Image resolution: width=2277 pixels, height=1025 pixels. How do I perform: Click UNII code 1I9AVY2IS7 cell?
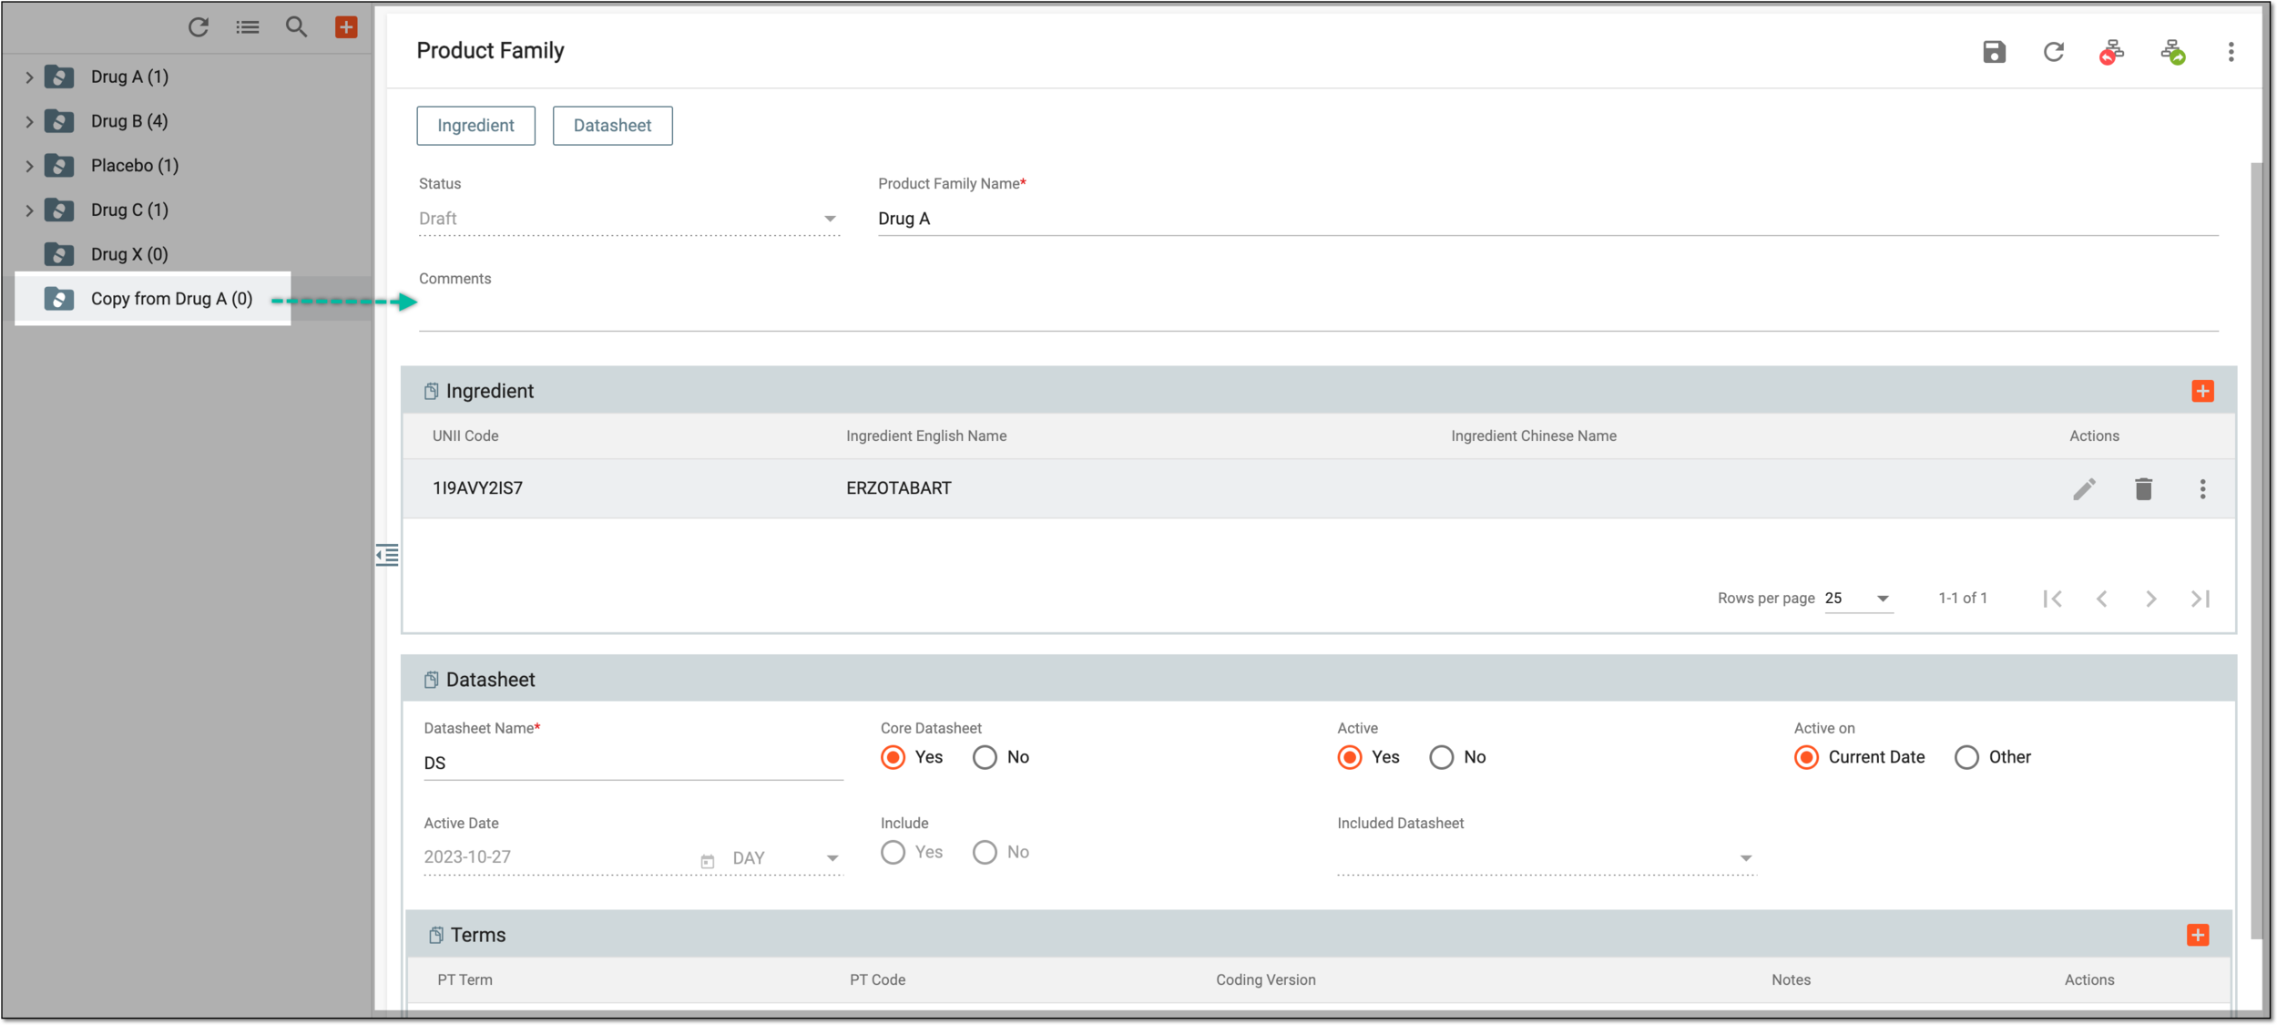(477, 489)
